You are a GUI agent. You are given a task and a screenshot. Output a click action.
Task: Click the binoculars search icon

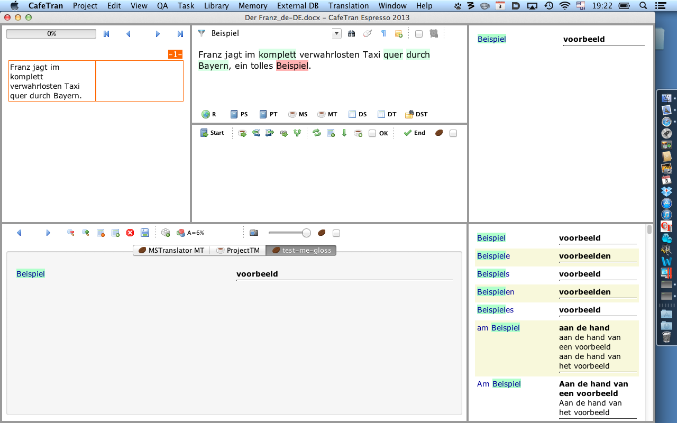point(351,34)
